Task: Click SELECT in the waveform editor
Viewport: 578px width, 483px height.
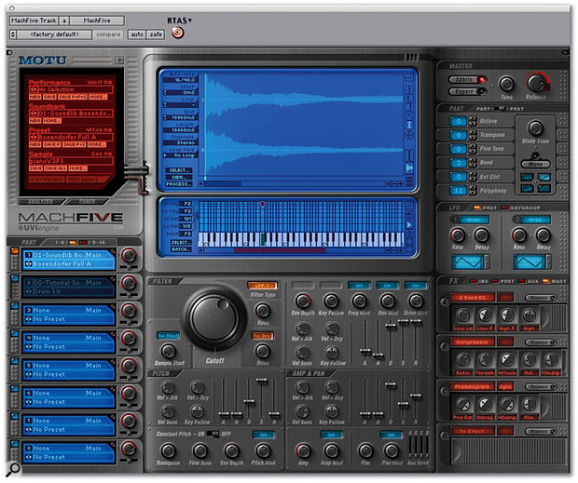Action: [179, 170]
